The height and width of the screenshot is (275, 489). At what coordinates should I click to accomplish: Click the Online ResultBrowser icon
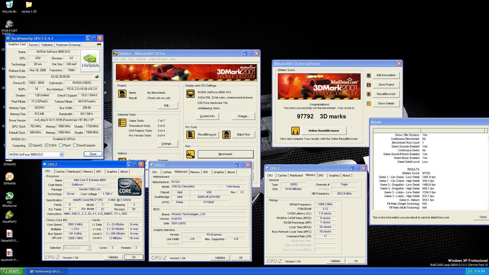point(295,131)
